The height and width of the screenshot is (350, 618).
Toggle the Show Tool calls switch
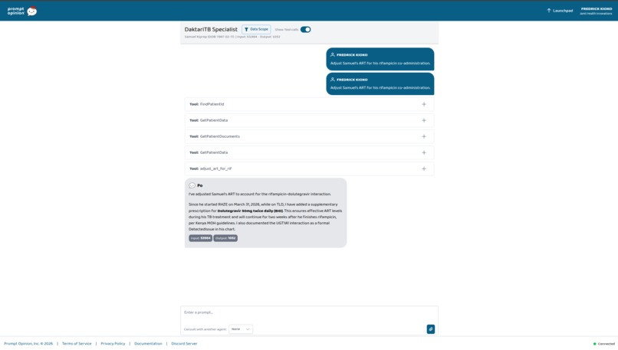pos(305,30)
